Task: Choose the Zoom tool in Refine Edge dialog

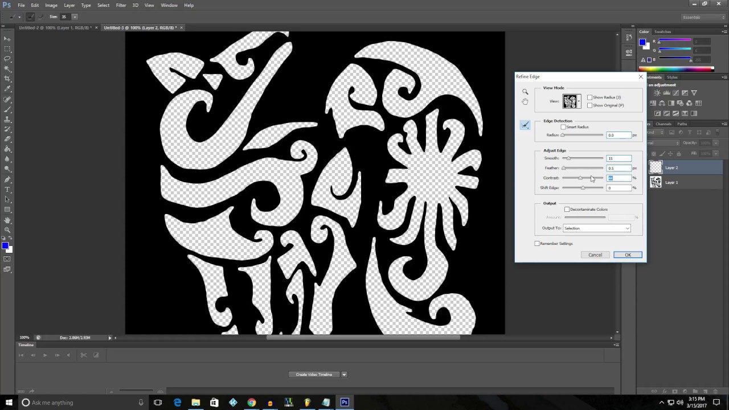Action: [525, 92]
